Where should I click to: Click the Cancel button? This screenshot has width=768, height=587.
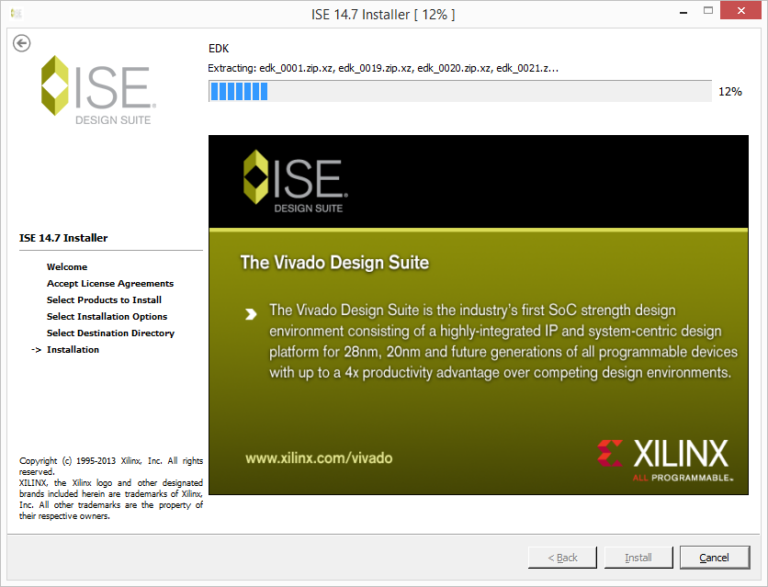tap(714, 558)
